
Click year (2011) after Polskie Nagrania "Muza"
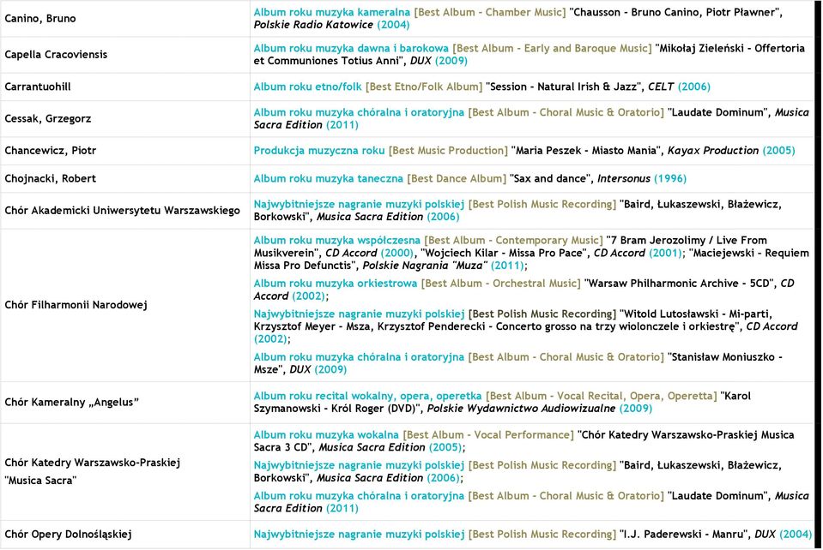507,266
